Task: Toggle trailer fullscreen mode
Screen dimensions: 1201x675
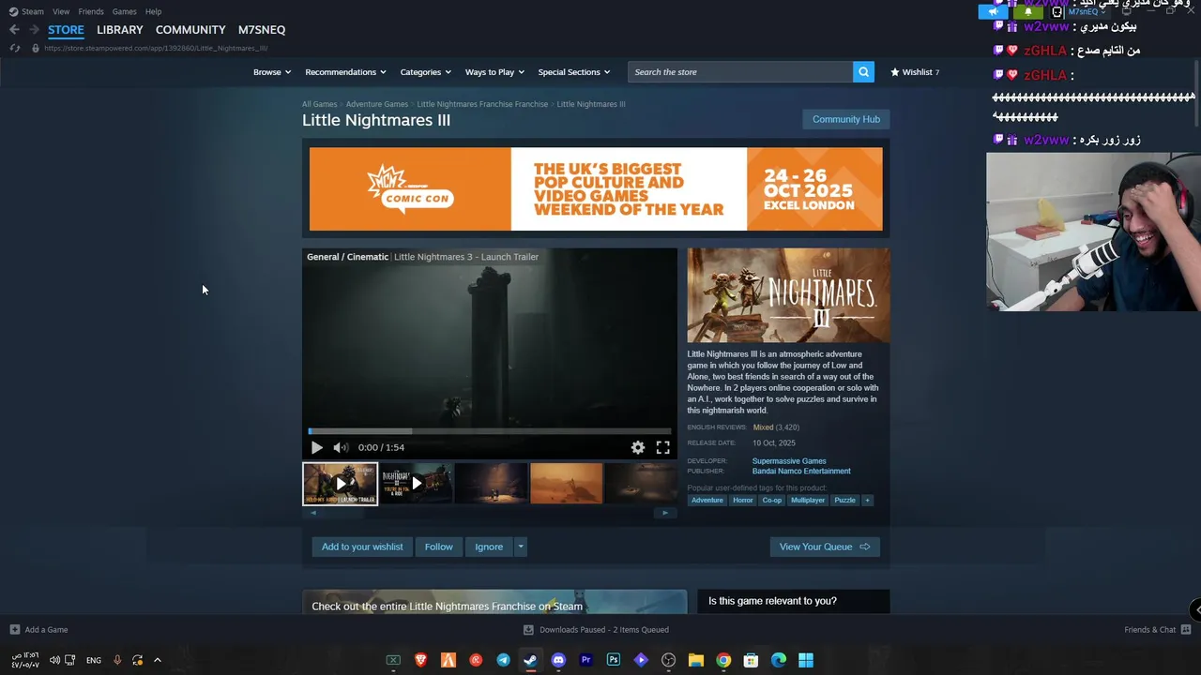Action: coord(663,448)
